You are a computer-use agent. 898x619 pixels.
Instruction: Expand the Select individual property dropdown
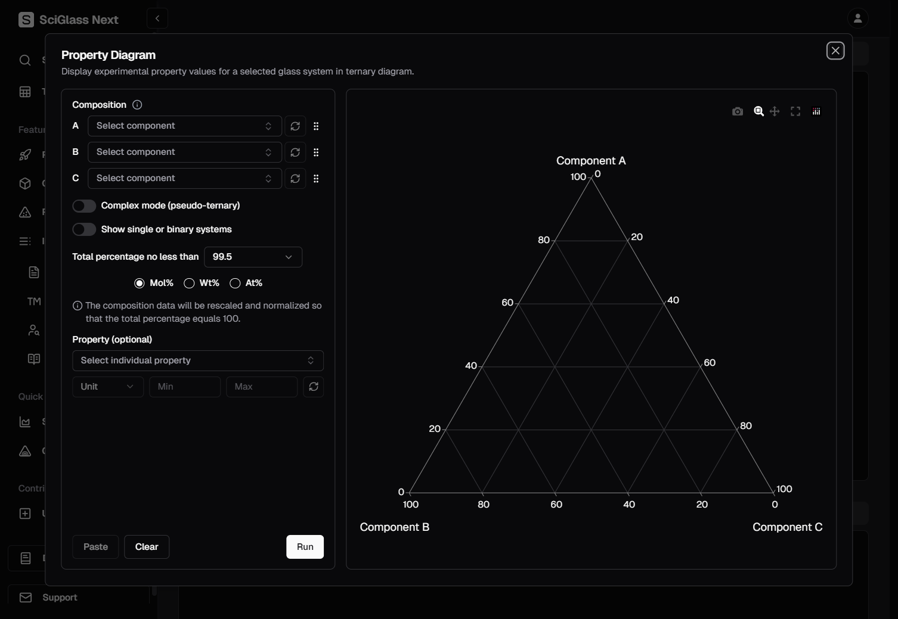point(197,361)
